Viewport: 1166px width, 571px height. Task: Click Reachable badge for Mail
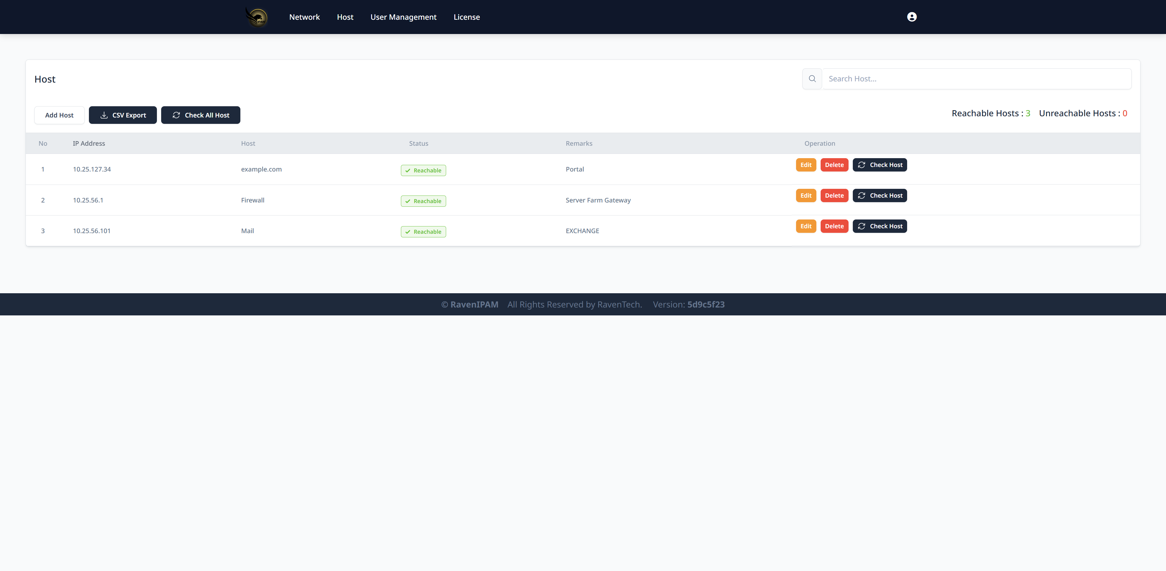[x=423, y=232]
